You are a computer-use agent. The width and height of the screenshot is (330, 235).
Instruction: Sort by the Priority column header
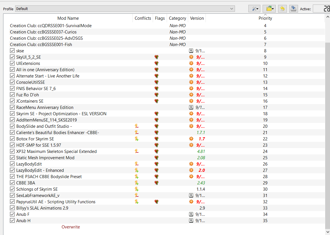click(x=265, y=18)
